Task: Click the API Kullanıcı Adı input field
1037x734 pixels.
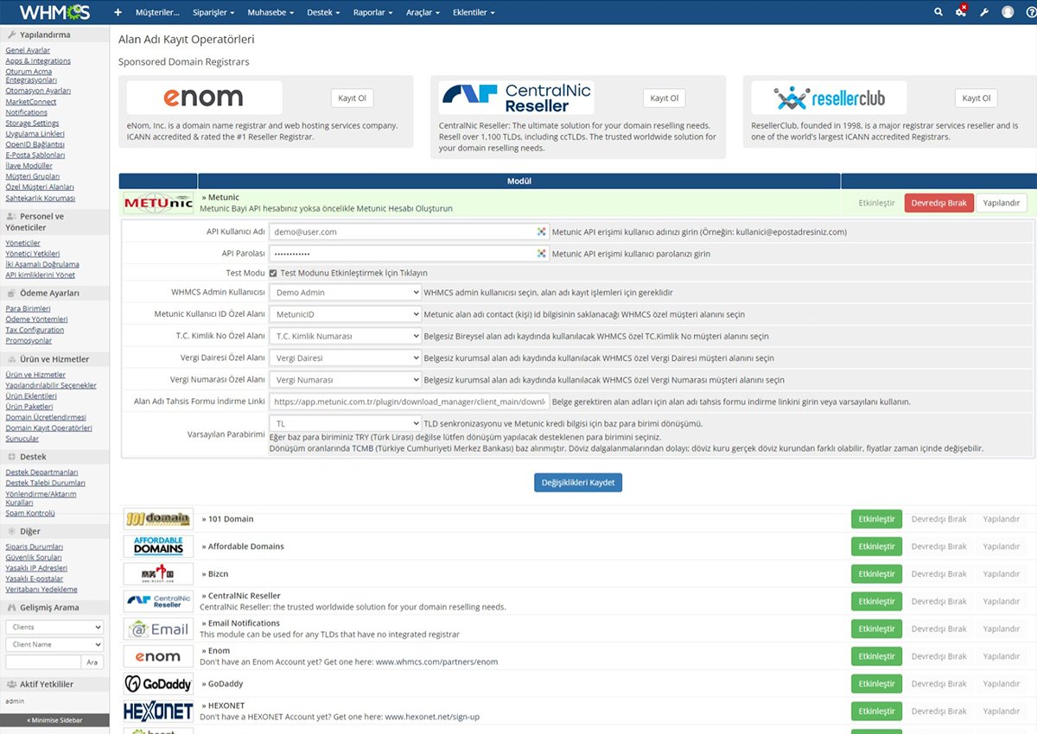Action: point(409,231)
